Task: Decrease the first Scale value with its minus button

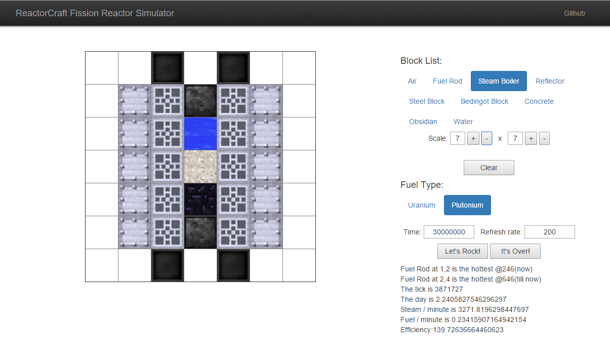Action: 486,138
